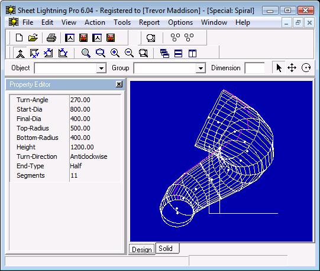Image resolution: width=320 pixels, height=271 pixels.
Task: Click the zoom extents icon
Action: [143, 53]
